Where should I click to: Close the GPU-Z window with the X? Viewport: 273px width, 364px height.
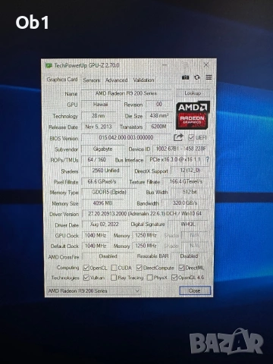[206, 65]
